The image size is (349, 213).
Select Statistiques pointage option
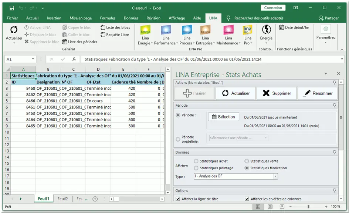point(196,168)
